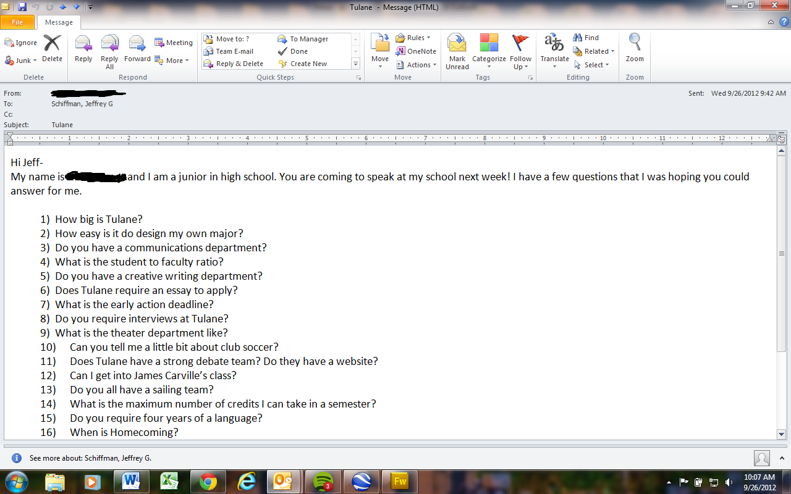Open Internet Explorer from taskbar
Viewport: 791px width, 494px height.
tap(247, 481)
